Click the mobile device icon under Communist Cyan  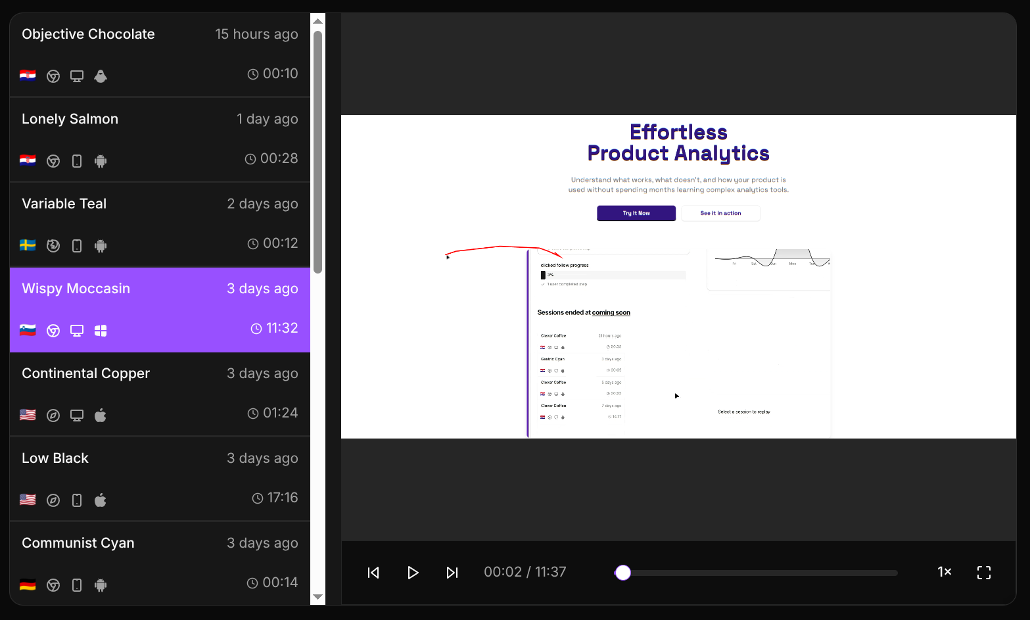click(x=77, y=584)
